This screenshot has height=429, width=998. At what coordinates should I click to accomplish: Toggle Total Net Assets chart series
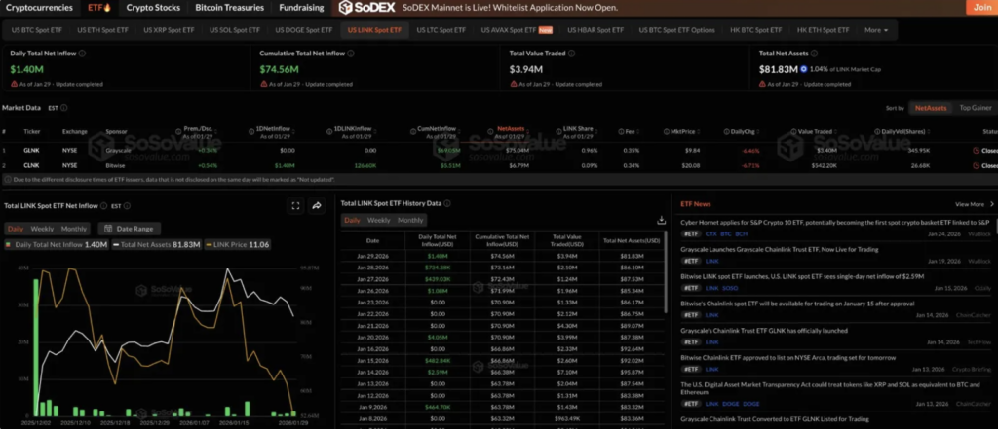[157, 245]
